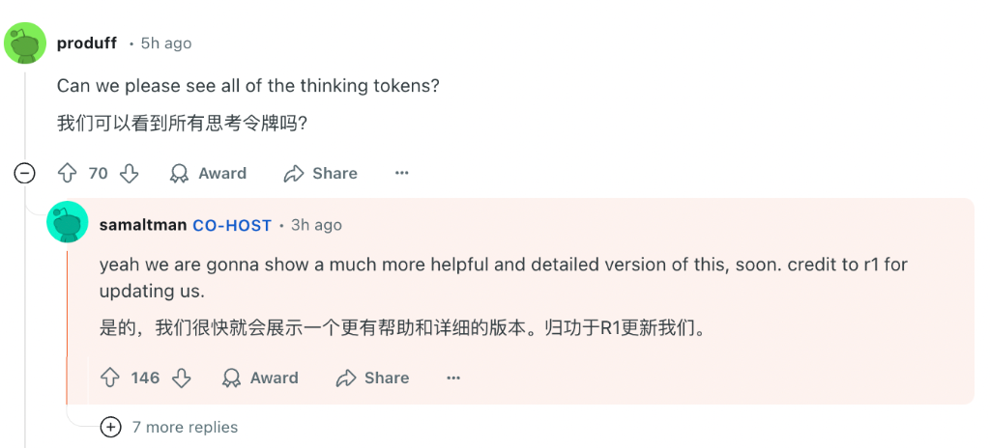Upvote produff's comment
990x448 pixels.
pos(68,173)
